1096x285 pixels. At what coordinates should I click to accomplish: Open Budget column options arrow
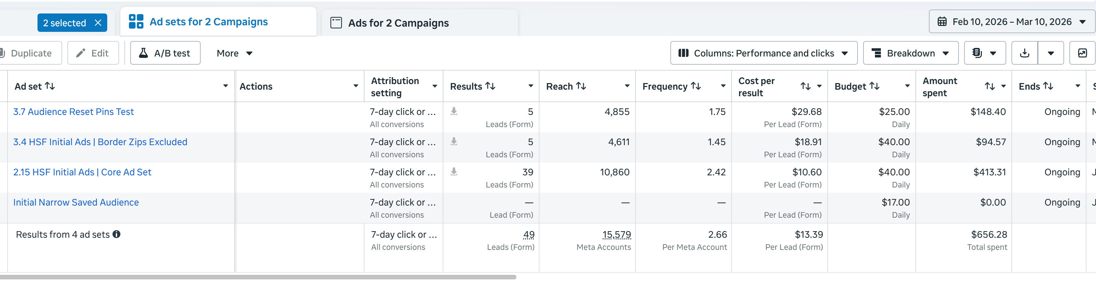(x=908, y=86)
